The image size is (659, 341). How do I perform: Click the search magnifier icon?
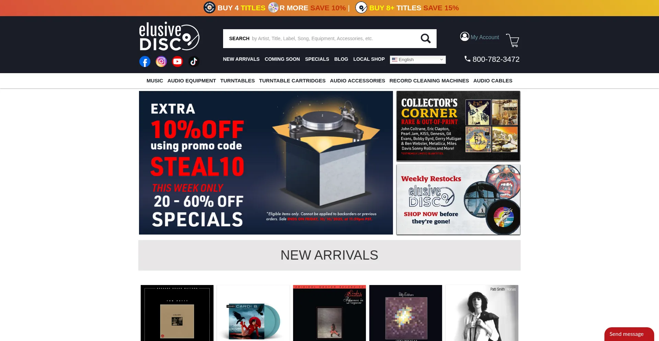(426, 38)
